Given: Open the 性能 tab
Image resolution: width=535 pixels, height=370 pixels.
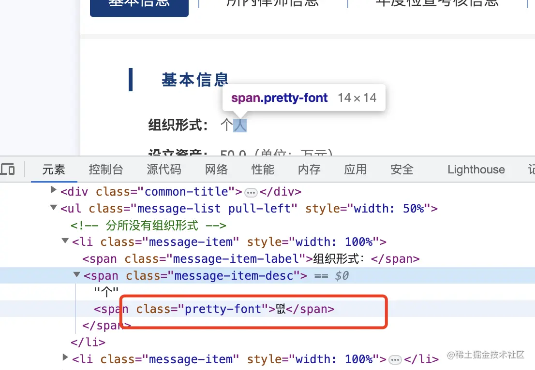Looking at the screenshot, I should 263,170.
